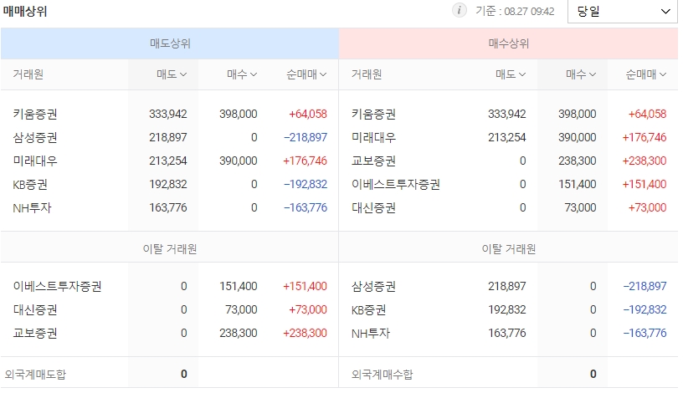
Task: Click 키움증권 in the 매수상위 list
Action: (374, 114)
